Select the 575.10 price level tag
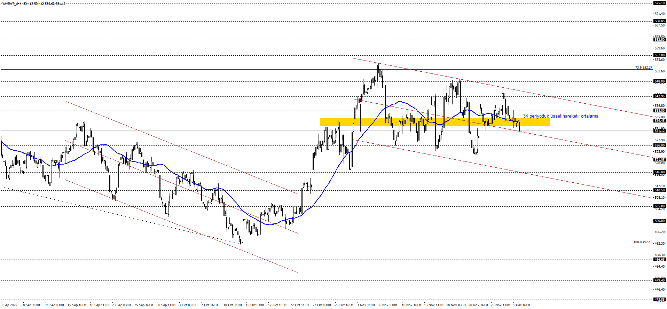 coord(659,3)
